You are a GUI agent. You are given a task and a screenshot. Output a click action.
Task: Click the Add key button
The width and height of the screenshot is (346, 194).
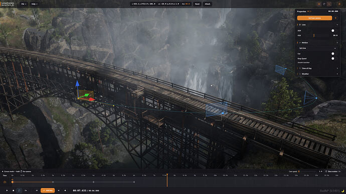coord(48,190)
